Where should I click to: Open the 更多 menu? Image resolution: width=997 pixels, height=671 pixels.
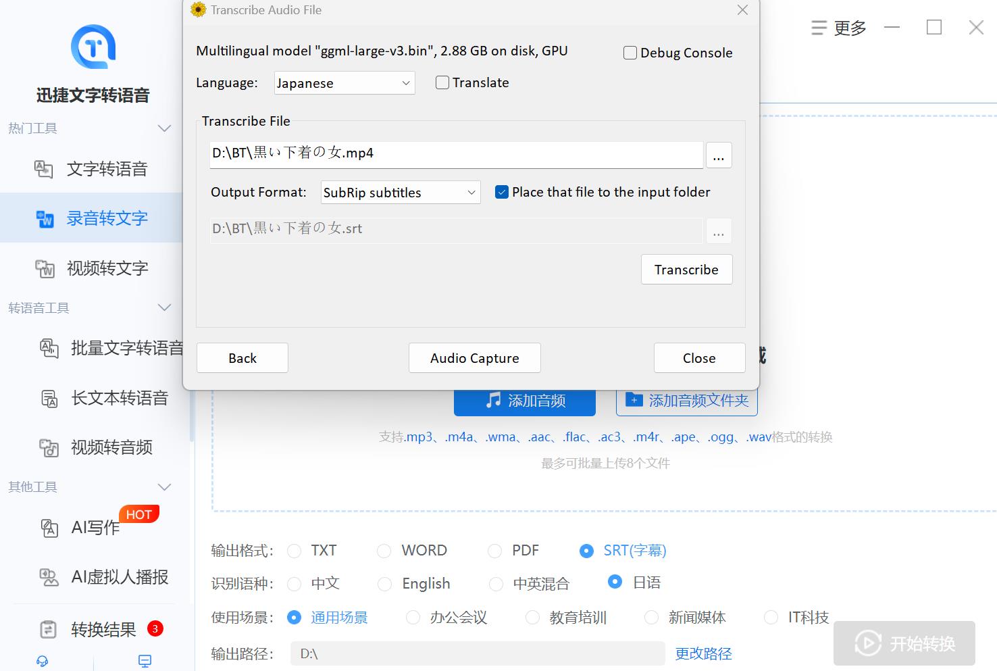coord(839,28)
